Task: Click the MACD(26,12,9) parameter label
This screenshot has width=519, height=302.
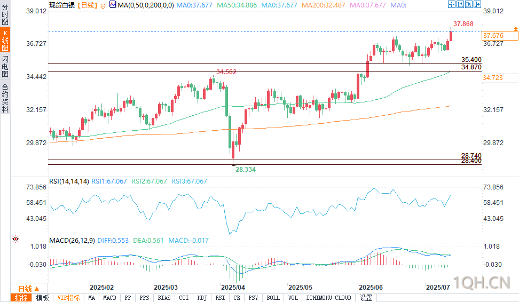Action: 72,241
